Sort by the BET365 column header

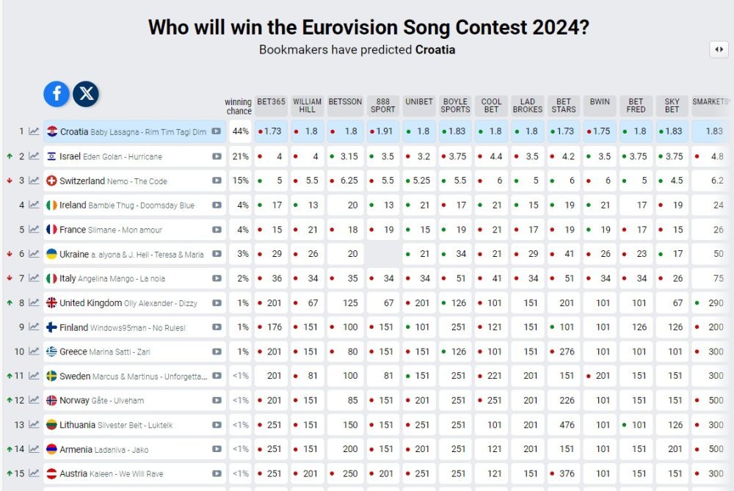[271, 102]
